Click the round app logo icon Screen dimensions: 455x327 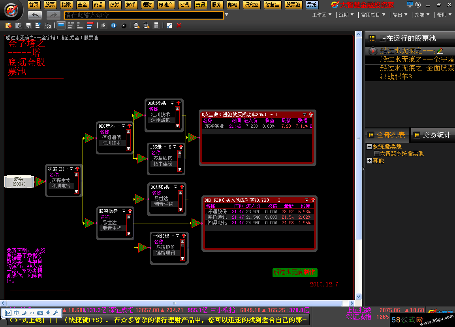tap(11, 10)
